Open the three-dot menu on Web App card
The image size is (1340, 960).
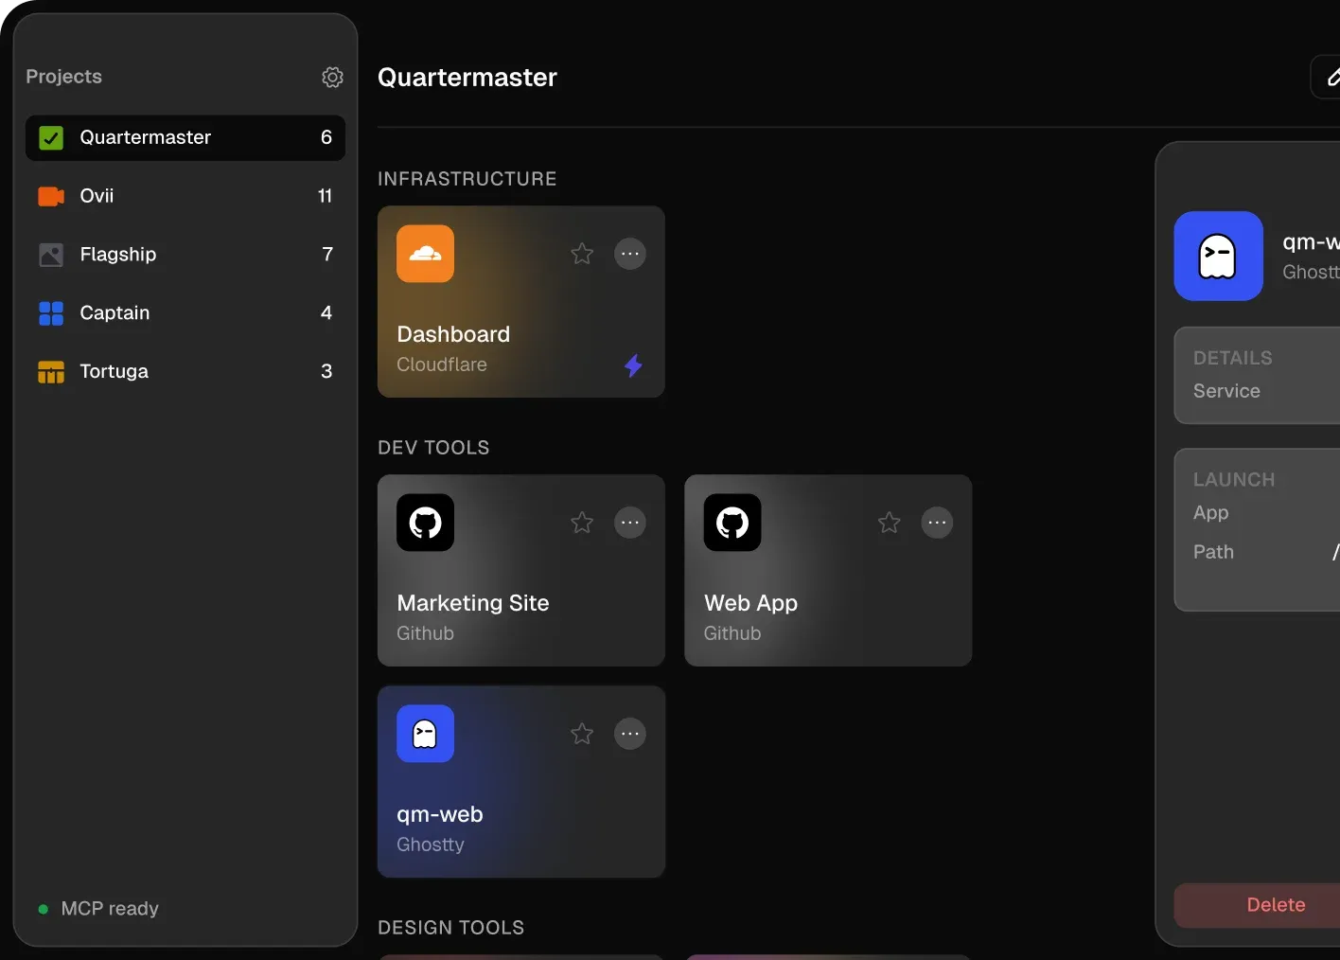937,523
